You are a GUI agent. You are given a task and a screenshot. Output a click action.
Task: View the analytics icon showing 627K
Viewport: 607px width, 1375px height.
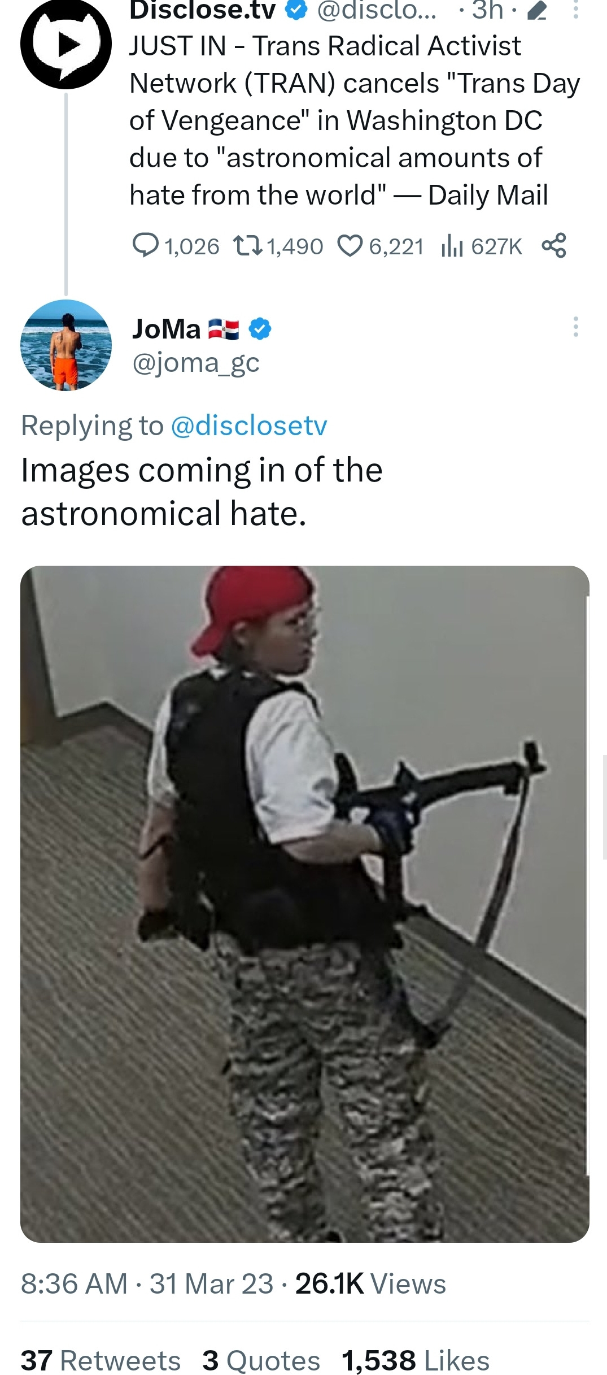point(452,246)
